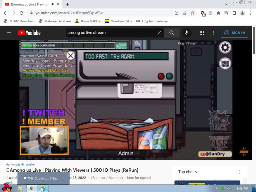Open a new browser tab
This screenshot has width=256, height=192.
coord(67,4)
